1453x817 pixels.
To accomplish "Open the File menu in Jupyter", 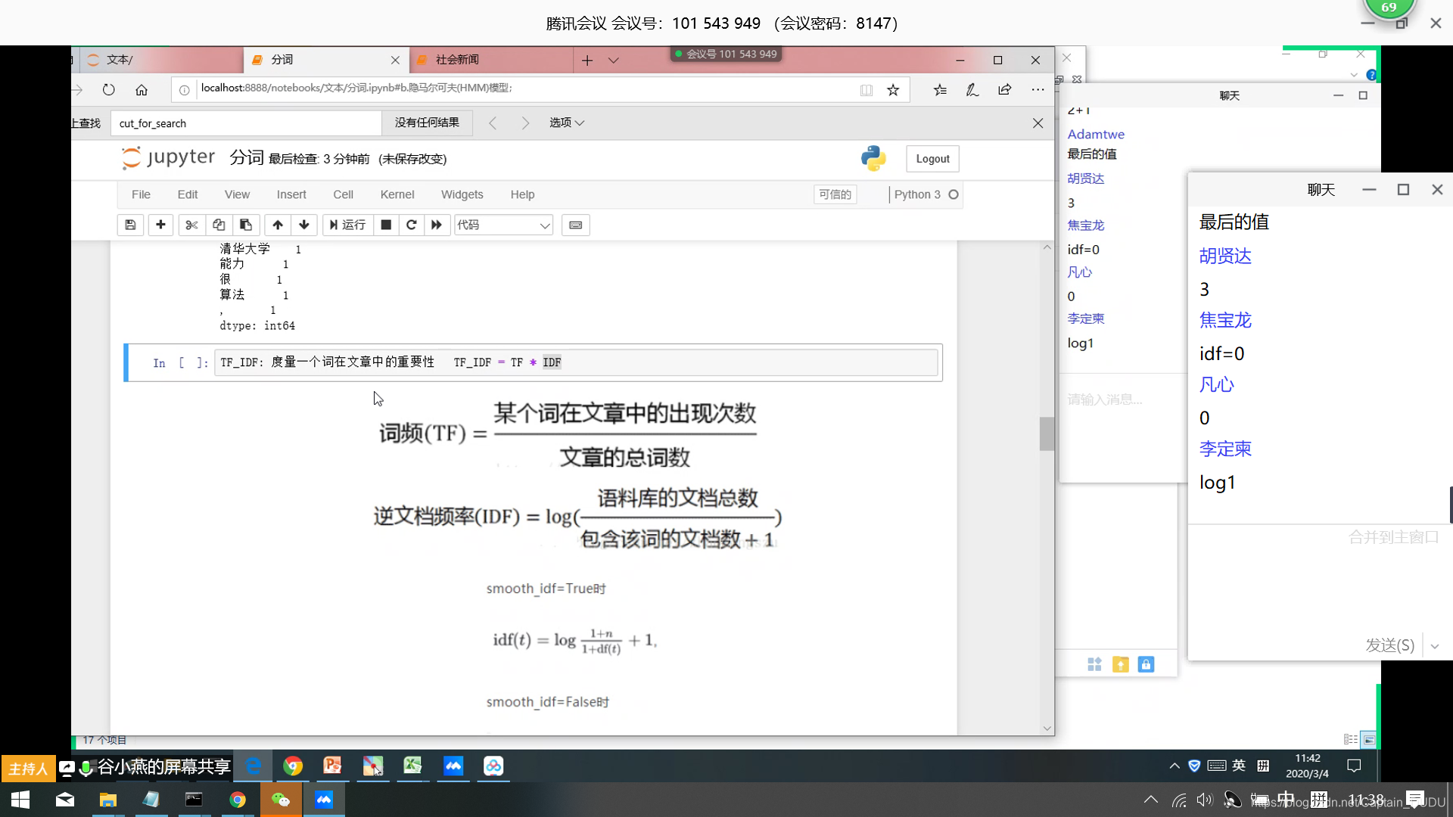I will point(141,194).
